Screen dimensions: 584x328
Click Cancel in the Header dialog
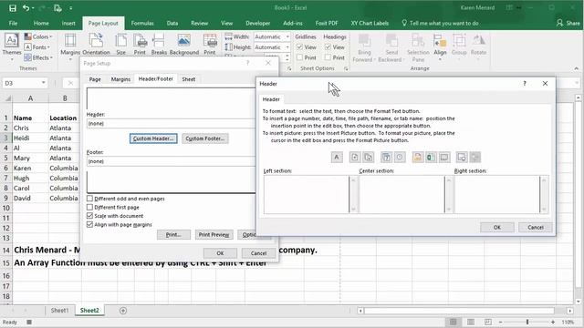(536, 227)
